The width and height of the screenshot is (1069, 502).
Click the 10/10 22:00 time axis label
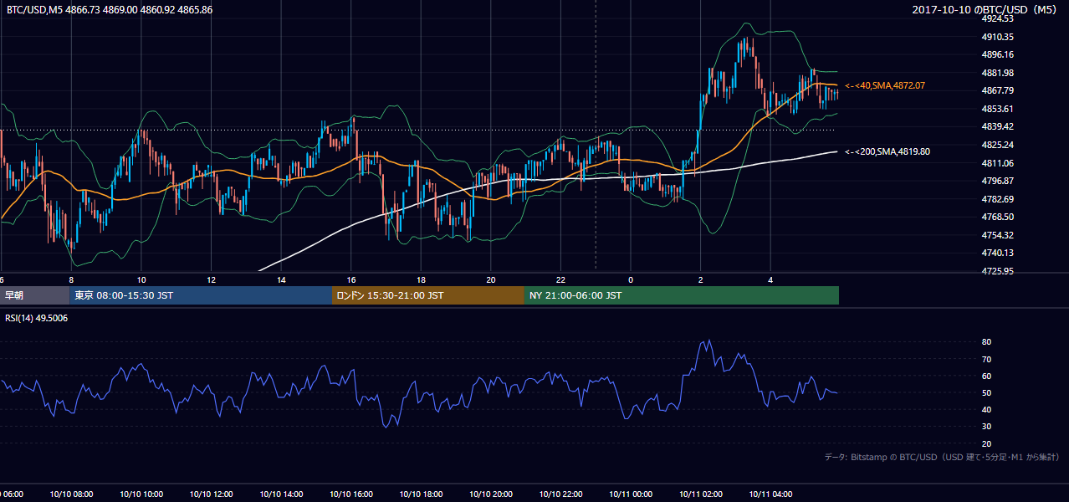tap(560, 494)
